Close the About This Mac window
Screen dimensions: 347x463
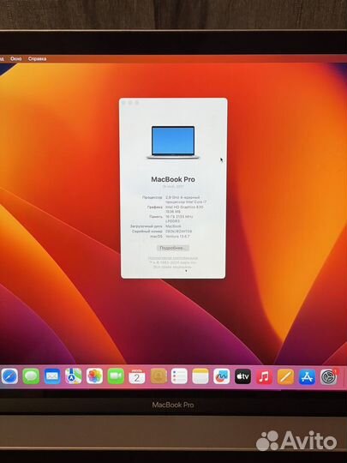click(x=124, y=103)
